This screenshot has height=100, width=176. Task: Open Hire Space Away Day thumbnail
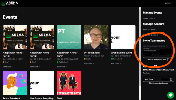[42, 83]
